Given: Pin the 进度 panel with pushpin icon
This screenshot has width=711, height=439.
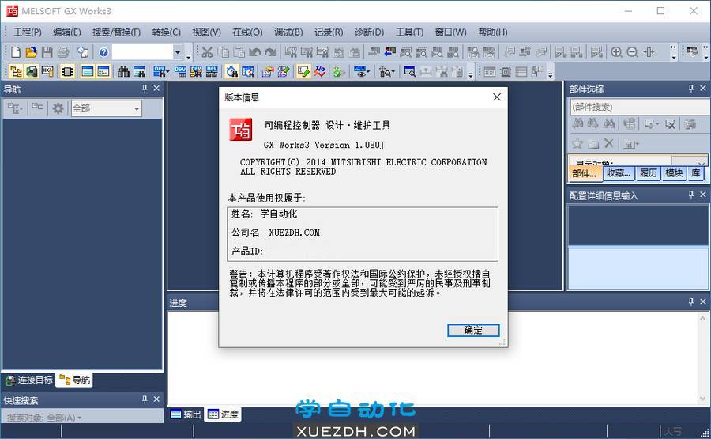Looking at the screenshot, I should point(691,302).
